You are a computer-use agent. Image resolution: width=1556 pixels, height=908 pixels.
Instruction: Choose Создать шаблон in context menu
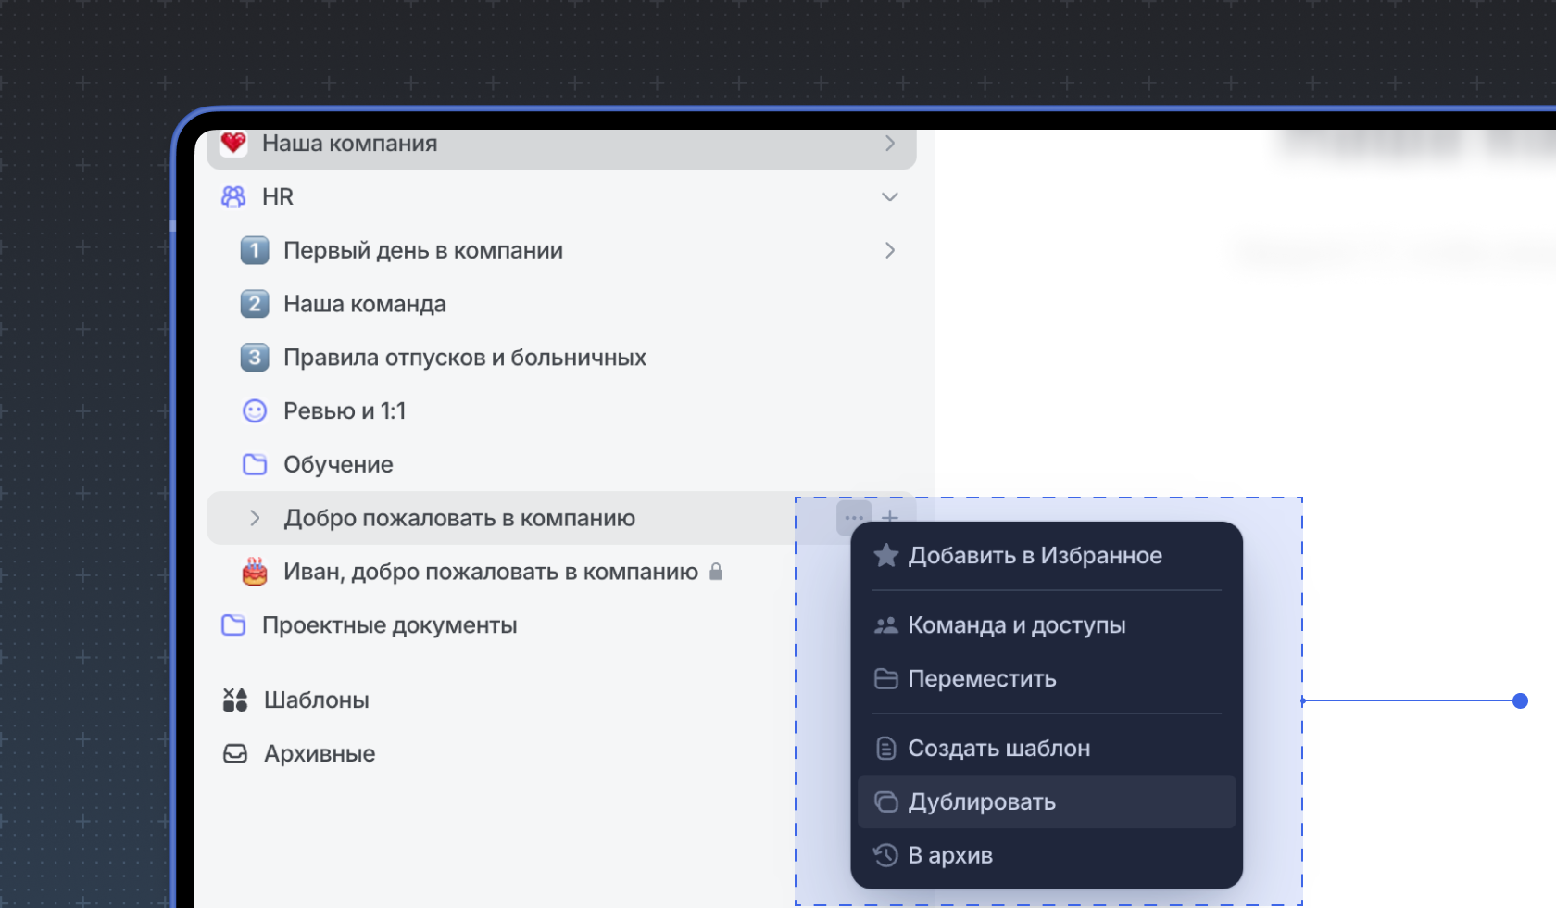pyautogui.click(x=998, y=748)
